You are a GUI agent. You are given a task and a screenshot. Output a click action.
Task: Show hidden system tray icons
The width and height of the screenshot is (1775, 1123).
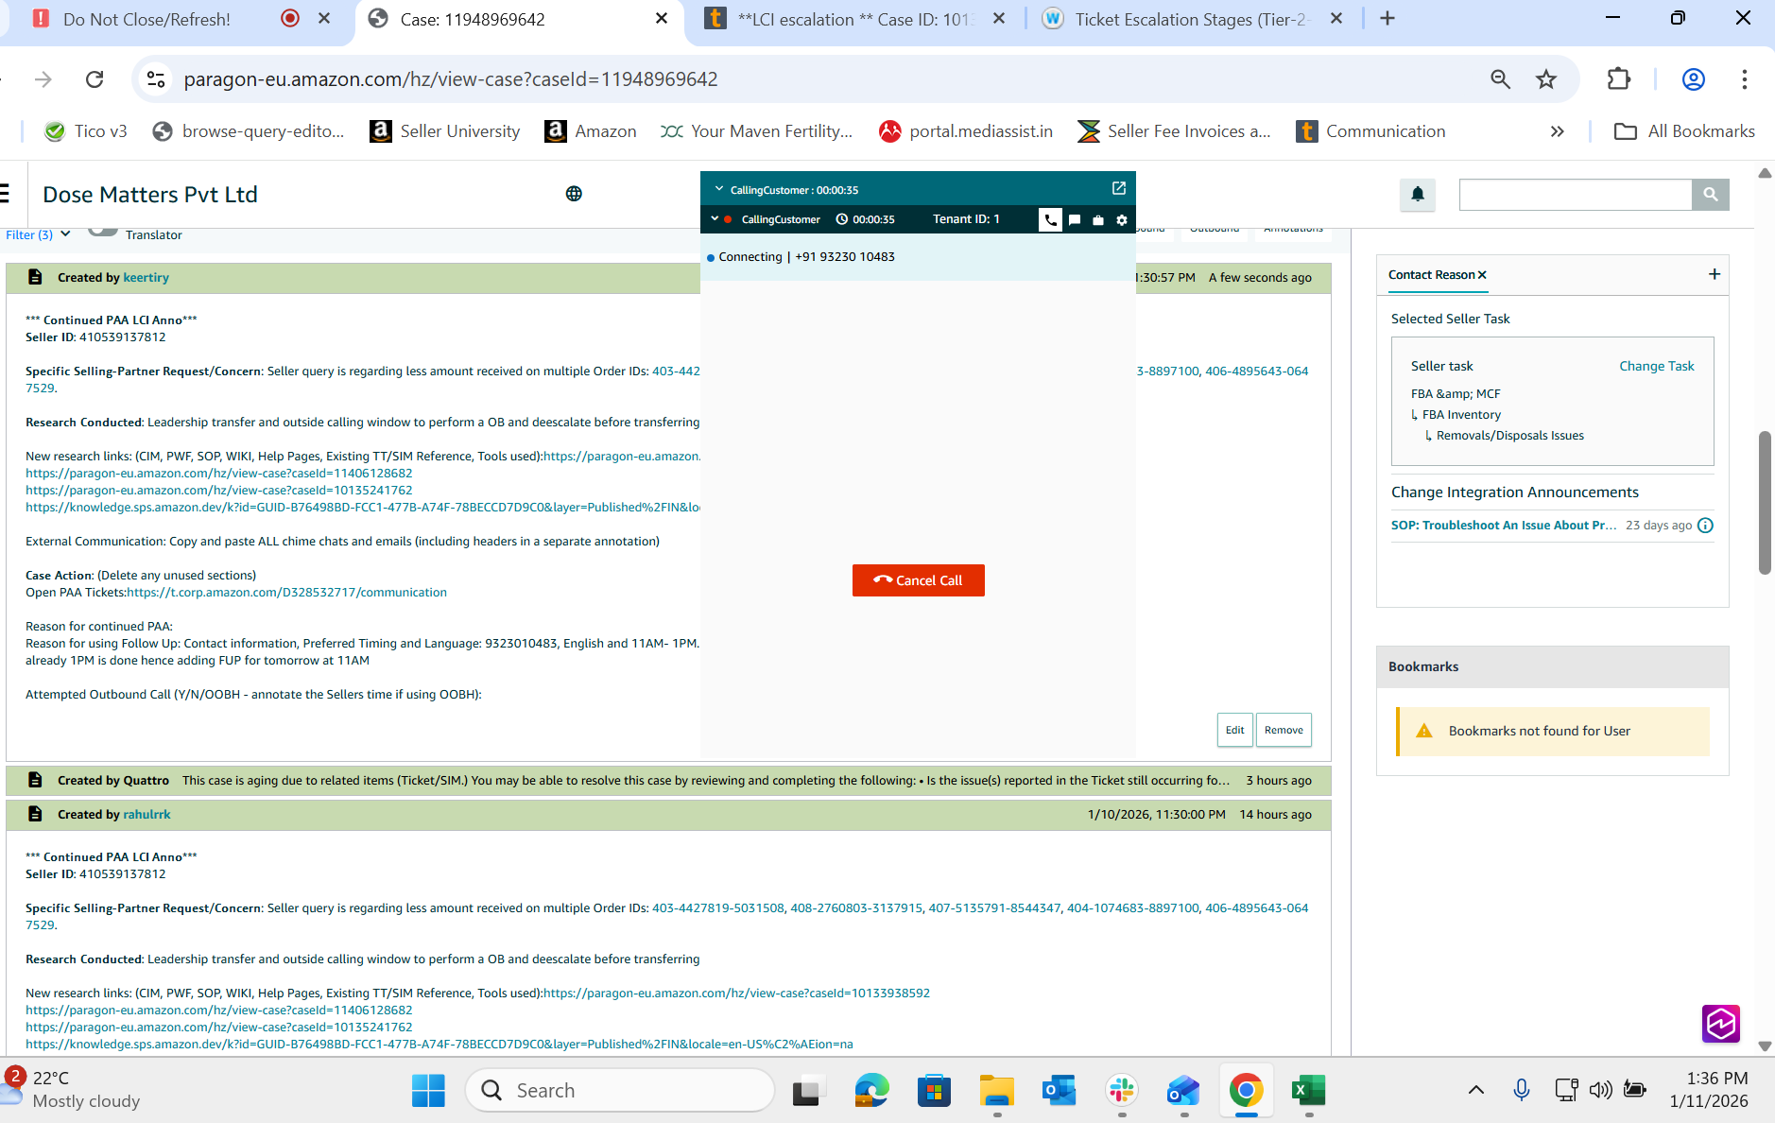click(x=1475, y=1091)
